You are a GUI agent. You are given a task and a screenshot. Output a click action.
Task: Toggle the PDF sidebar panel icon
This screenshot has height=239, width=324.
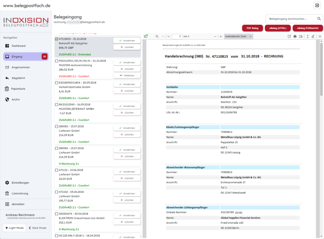[146, 37]
